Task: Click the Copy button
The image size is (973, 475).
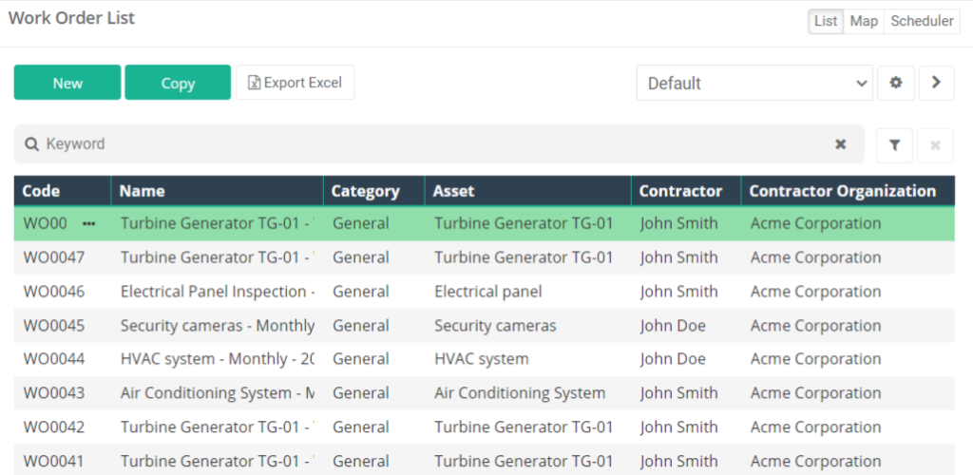Action: [178, 83]
